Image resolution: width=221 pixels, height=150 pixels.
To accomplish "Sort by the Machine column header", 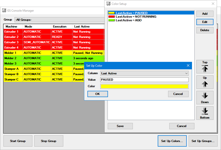I will click(x=11, y=27).
